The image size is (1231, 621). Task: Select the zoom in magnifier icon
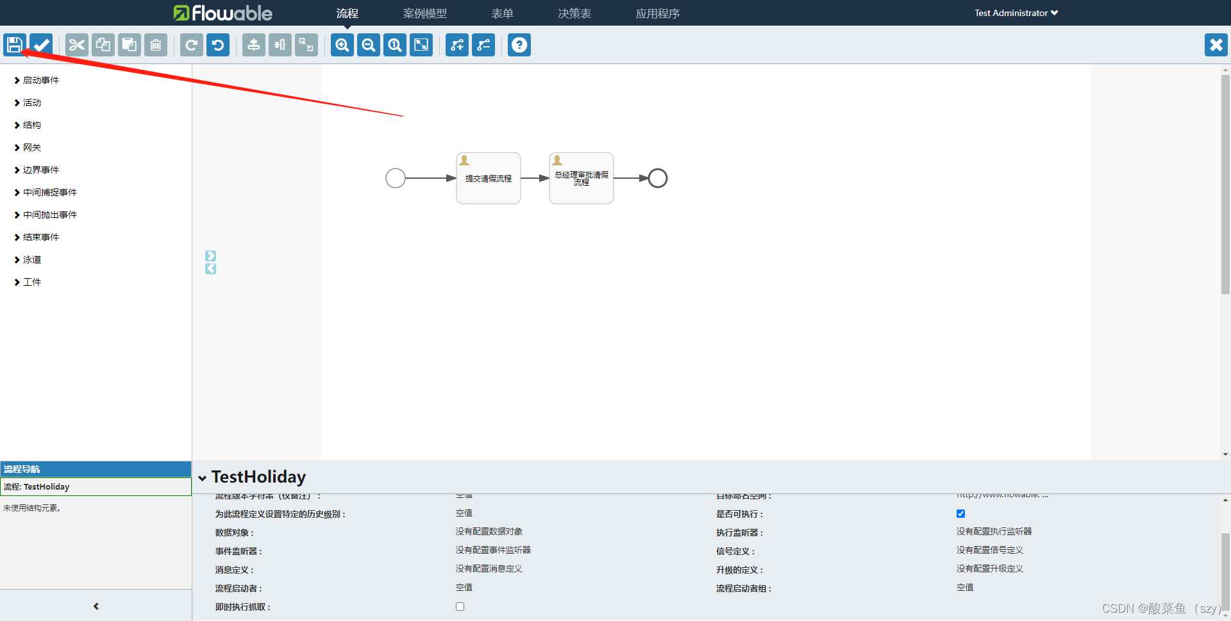pyautogui.click(x=342, y=45)
